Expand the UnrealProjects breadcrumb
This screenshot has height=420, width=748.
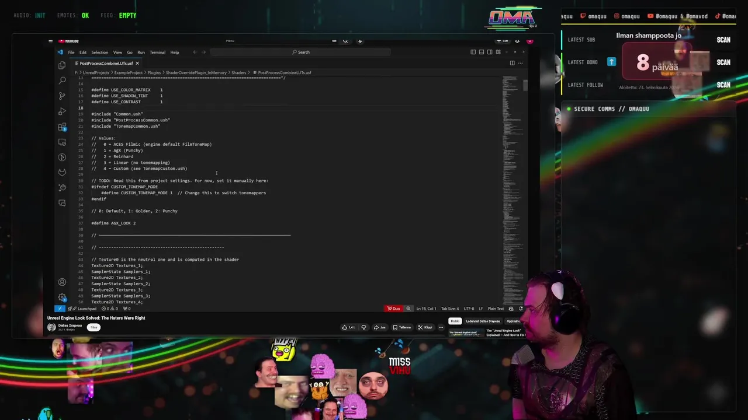pyautogui.click(x=96, y=73)
